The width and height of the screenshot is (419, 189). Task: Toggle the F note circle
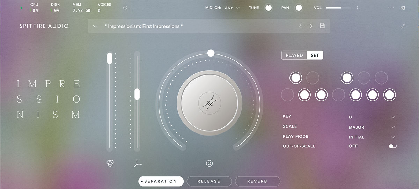pos(338,95)
